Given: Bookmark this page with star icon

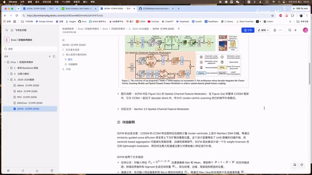Looking at the screenshot, I should click(x=273, y=16).
